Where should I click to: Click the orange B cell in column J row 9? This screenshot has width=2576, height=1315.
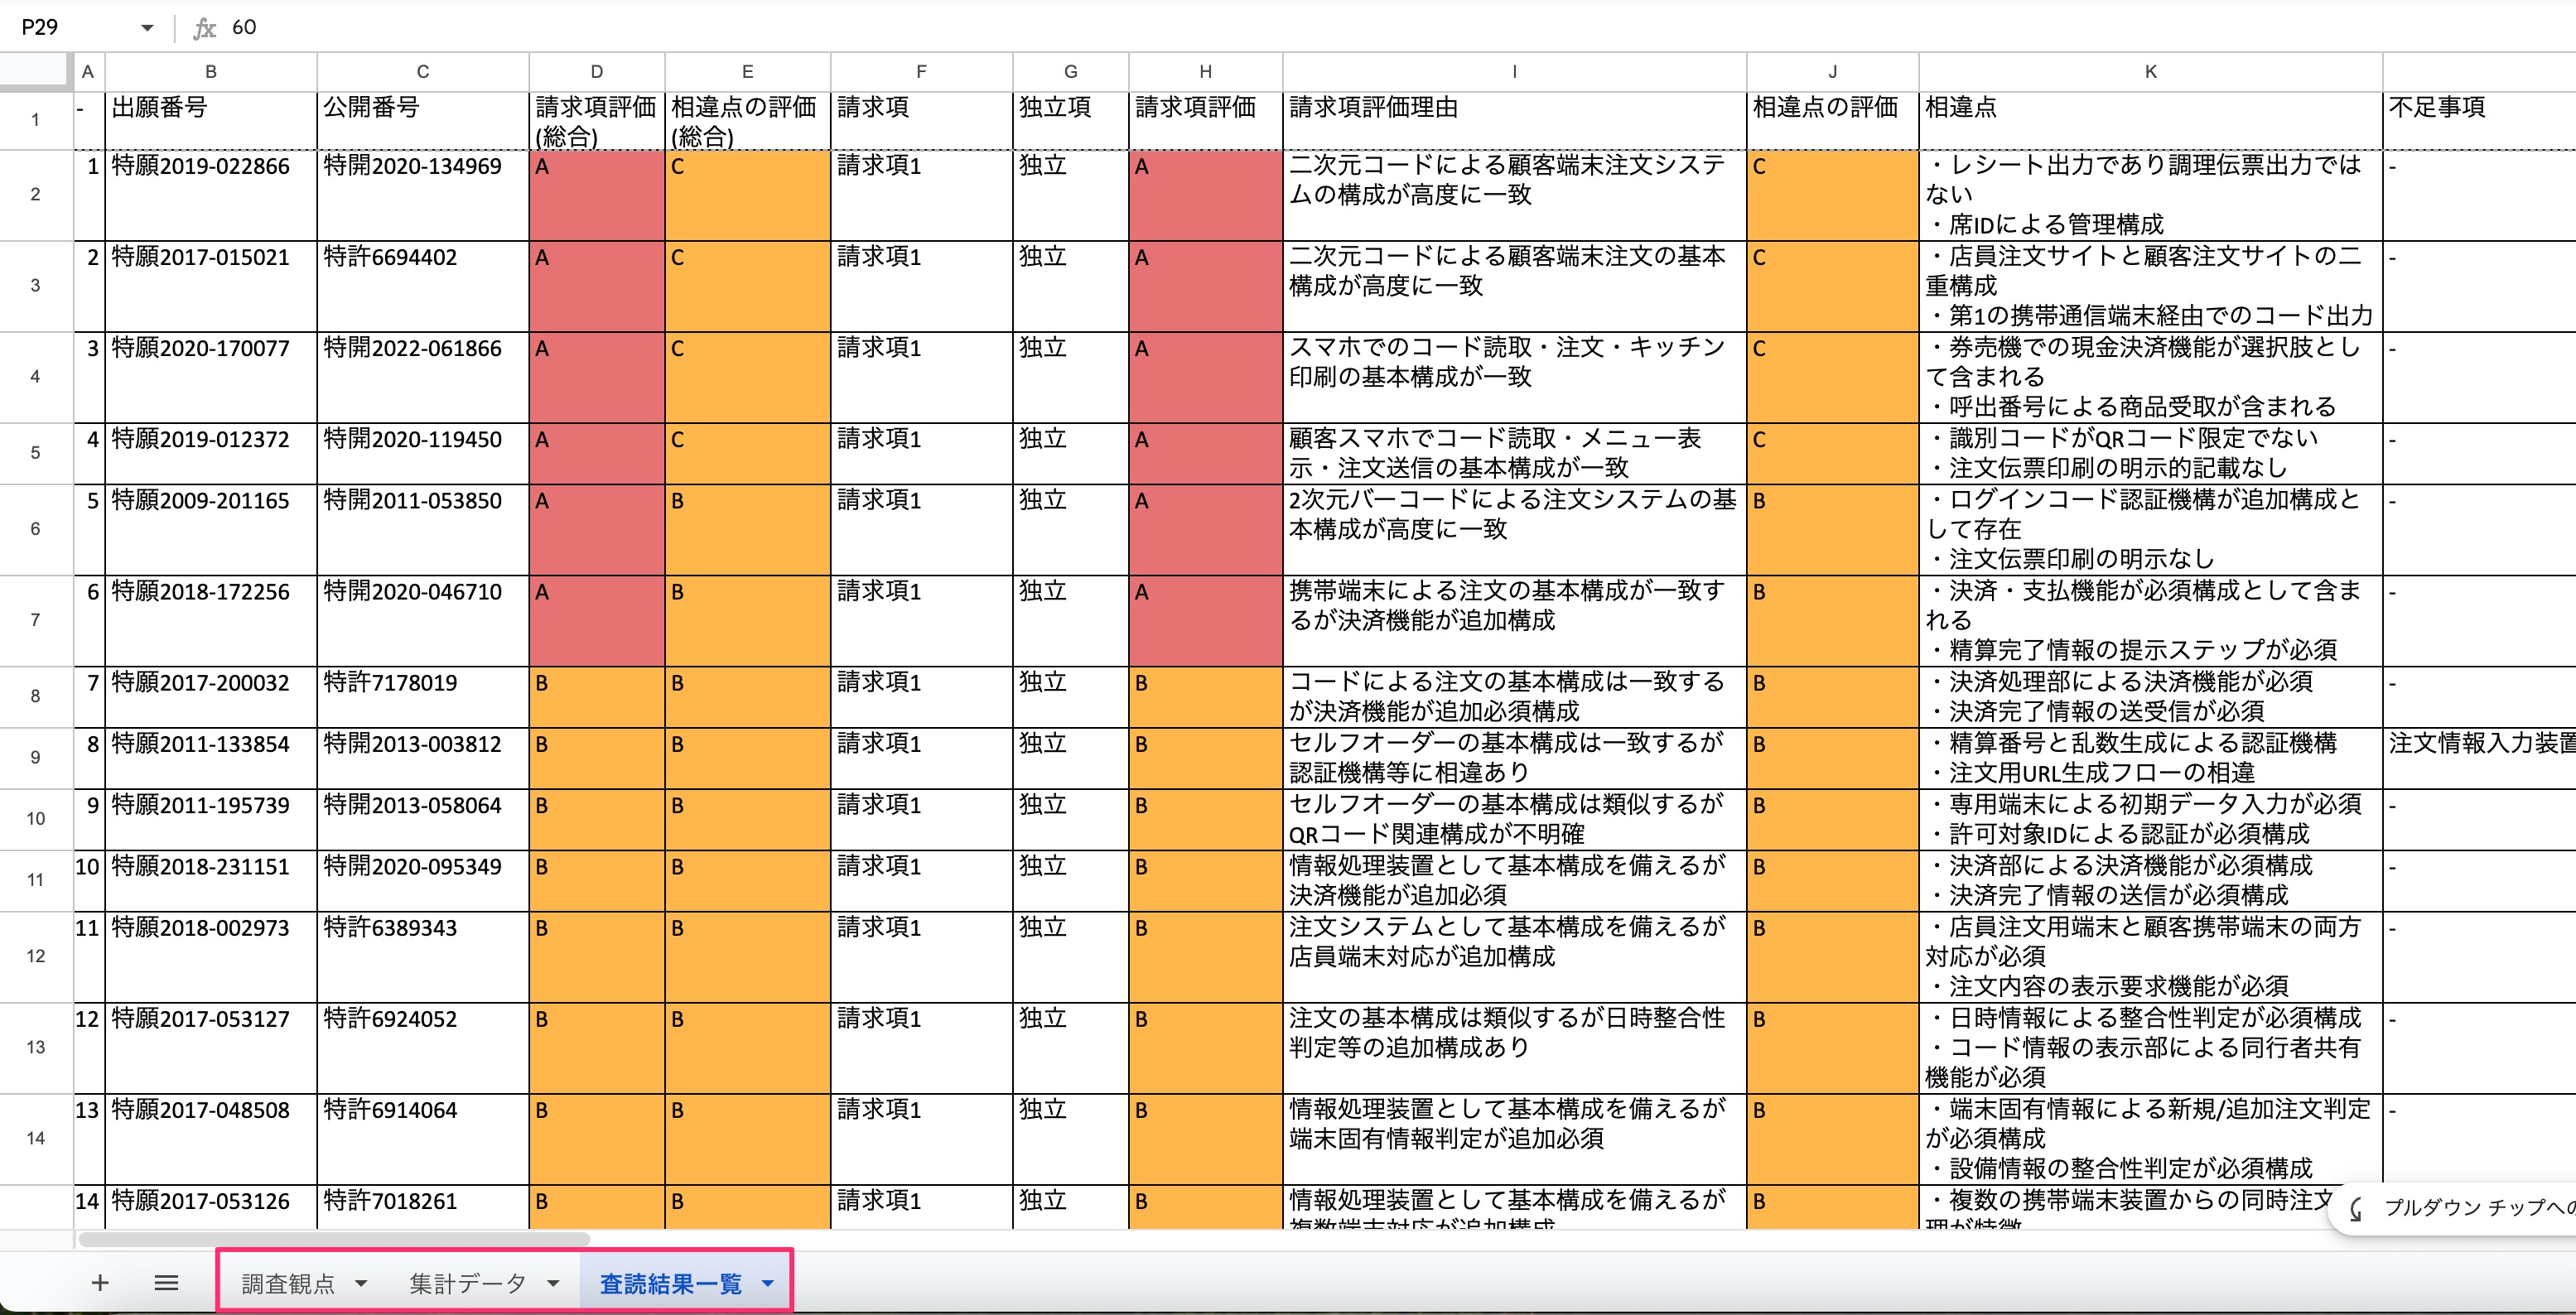(1832, 758)
